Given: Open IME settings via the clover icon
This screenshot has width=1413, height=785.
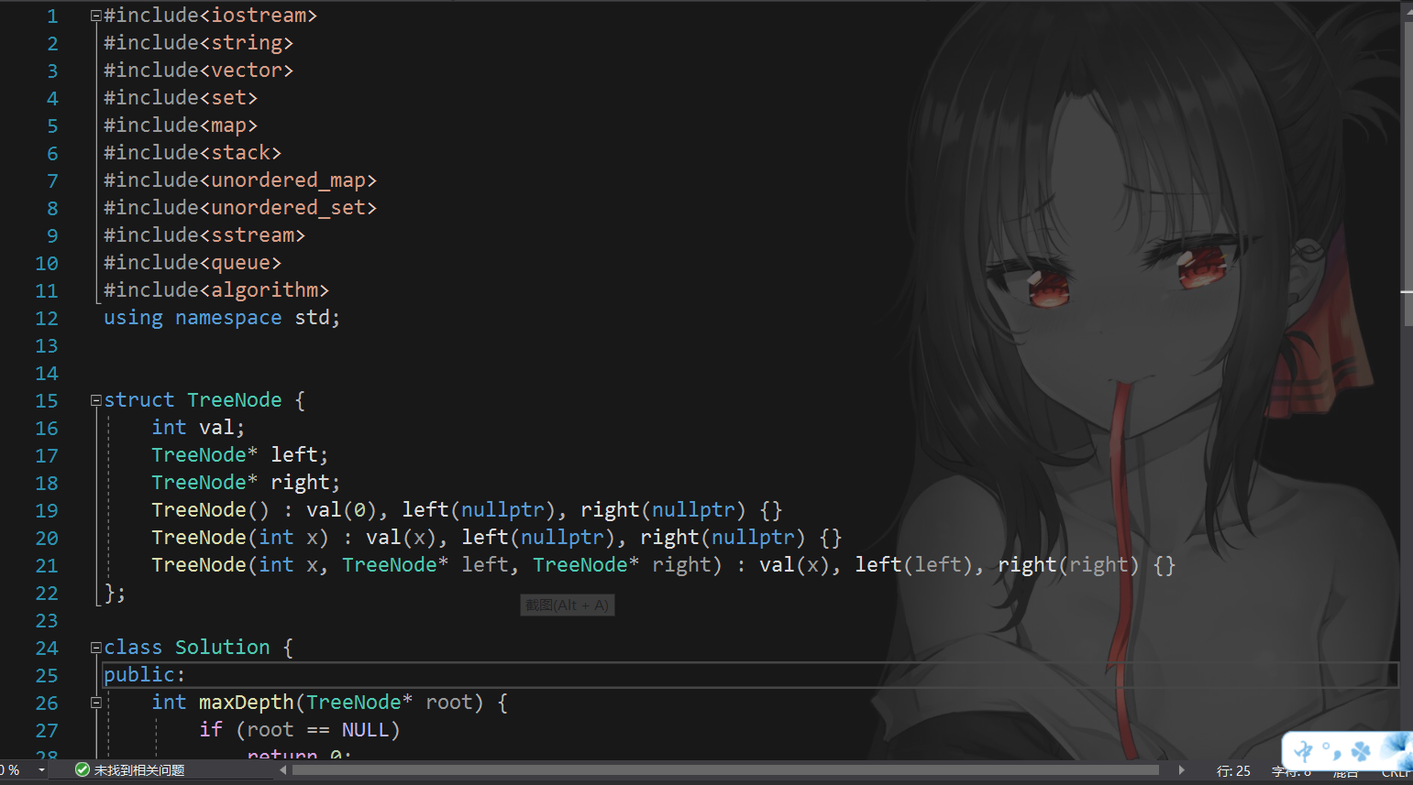Looking at the screenshot, I should 1361,750.
